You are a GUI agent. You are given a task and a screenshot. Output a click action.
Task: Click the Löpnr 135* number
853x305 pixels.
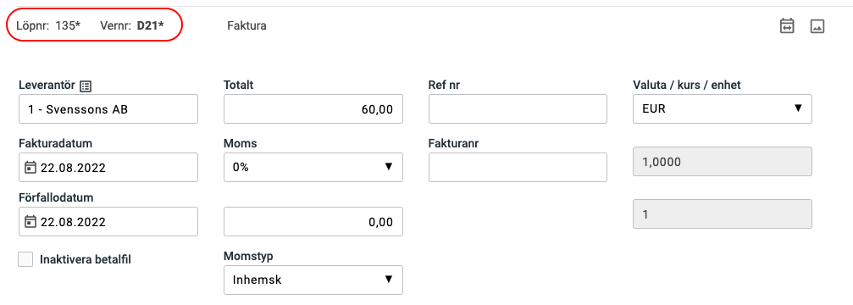[68, 25]
